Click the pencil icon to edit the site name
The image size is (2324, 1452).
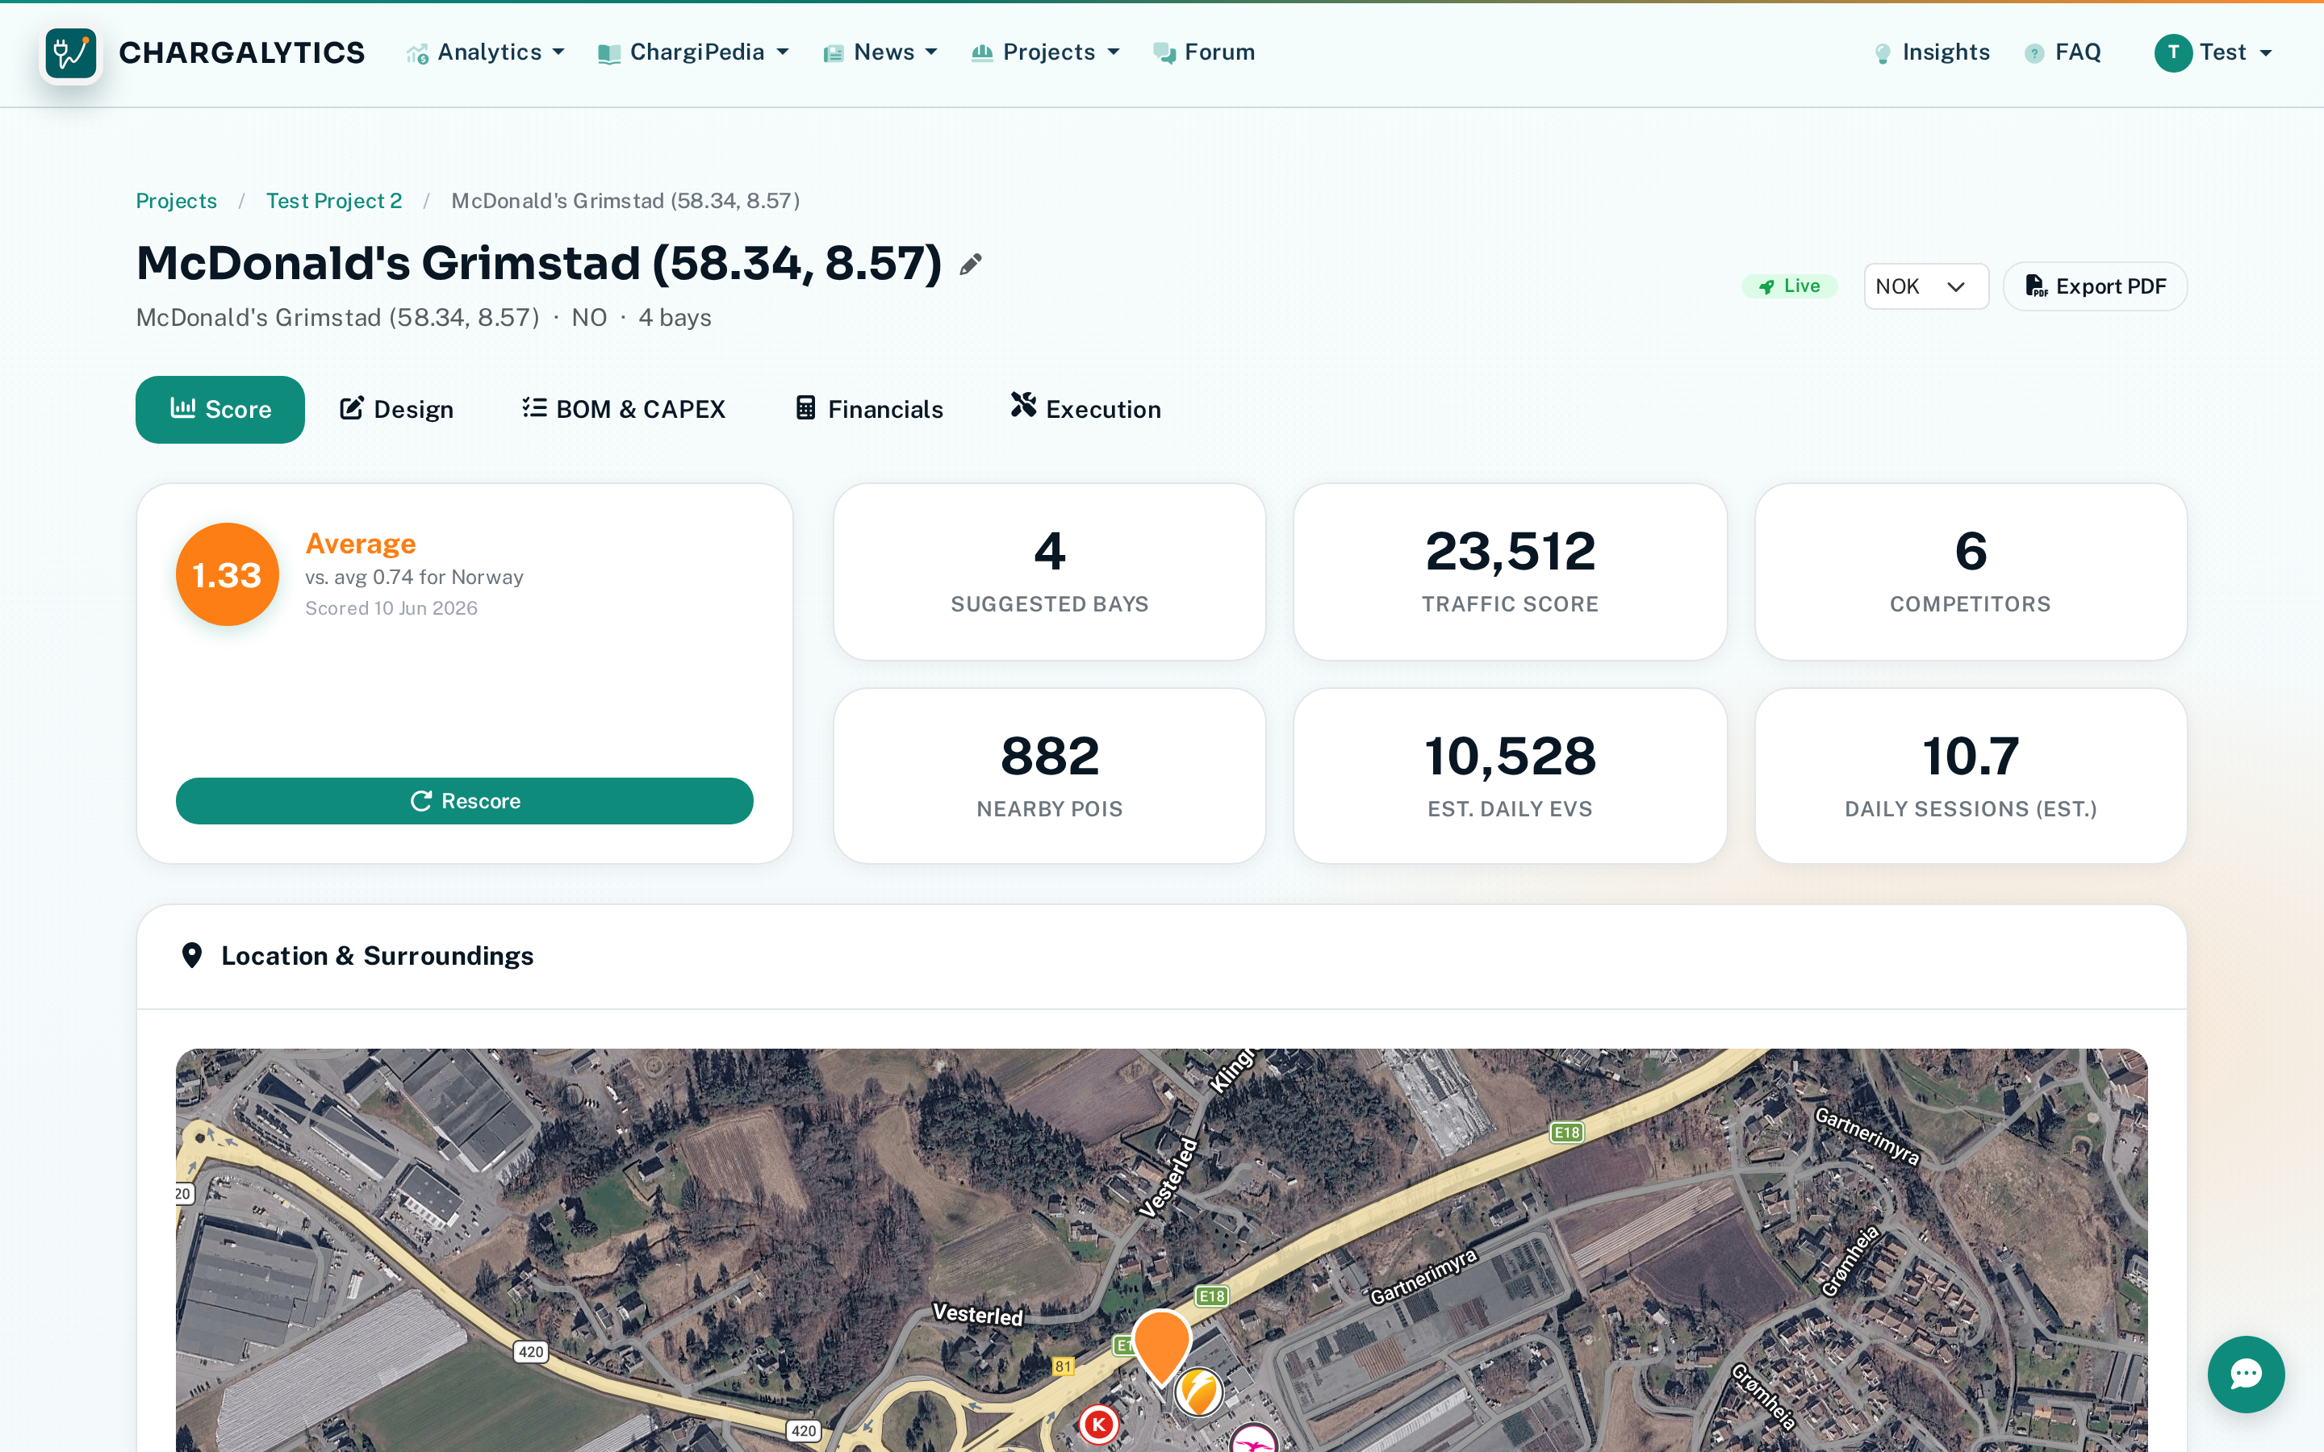pyautogui.click(x=970, y=264)
